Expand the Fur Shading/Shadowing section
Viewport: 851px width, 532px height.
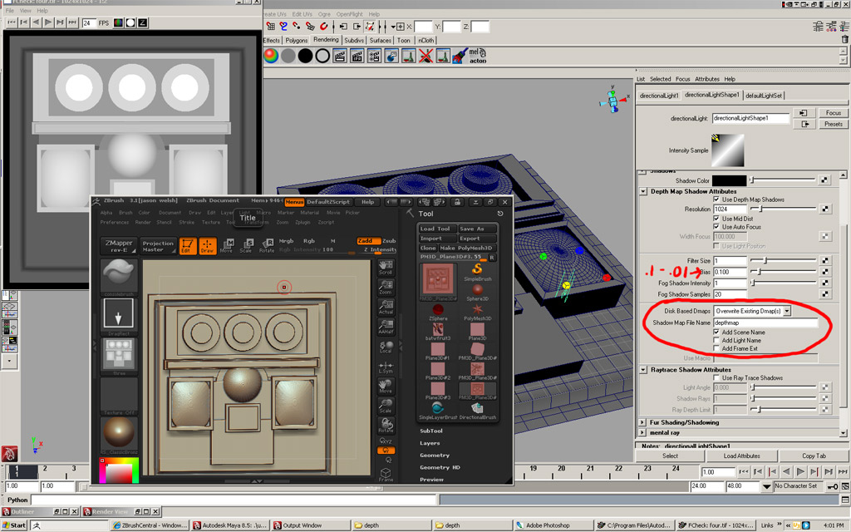point(642,422)
